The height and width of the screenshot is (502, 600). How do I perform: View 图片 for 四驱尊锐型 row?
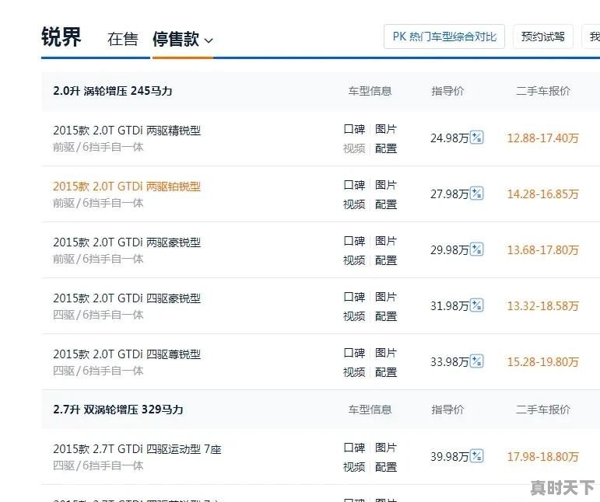(x=386, y=353)
